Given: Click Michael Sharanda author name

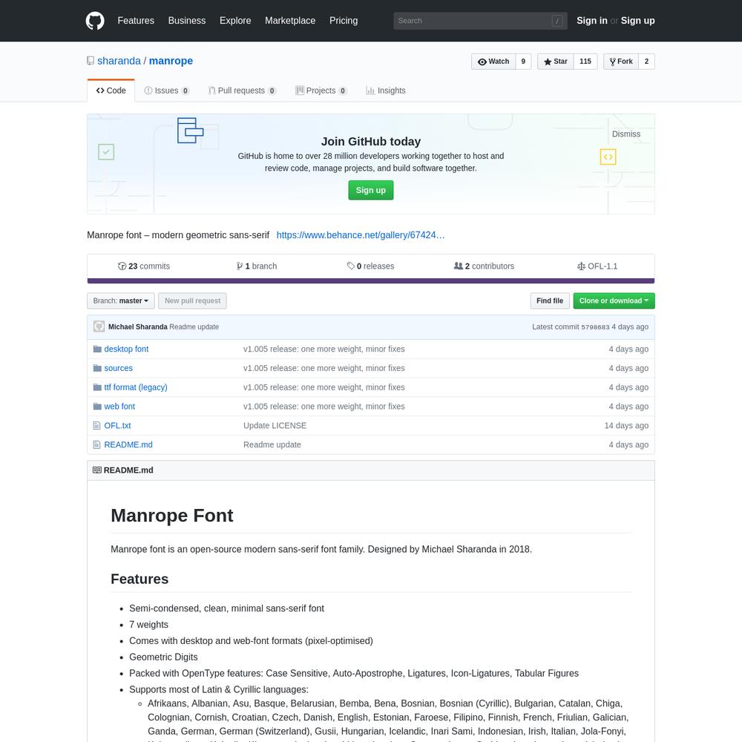Looking at the screenshot, I should (x=138, y=327).
